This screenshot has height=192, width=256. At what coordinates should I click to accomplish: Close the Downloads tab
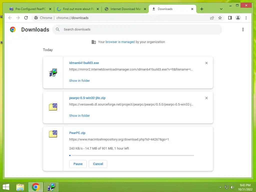click(192, 9)
